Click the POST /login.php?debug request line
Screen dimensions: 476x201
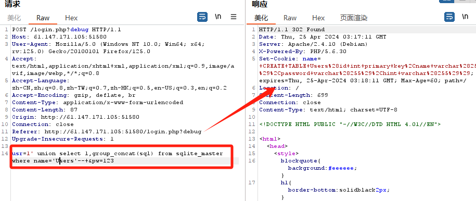67,30
